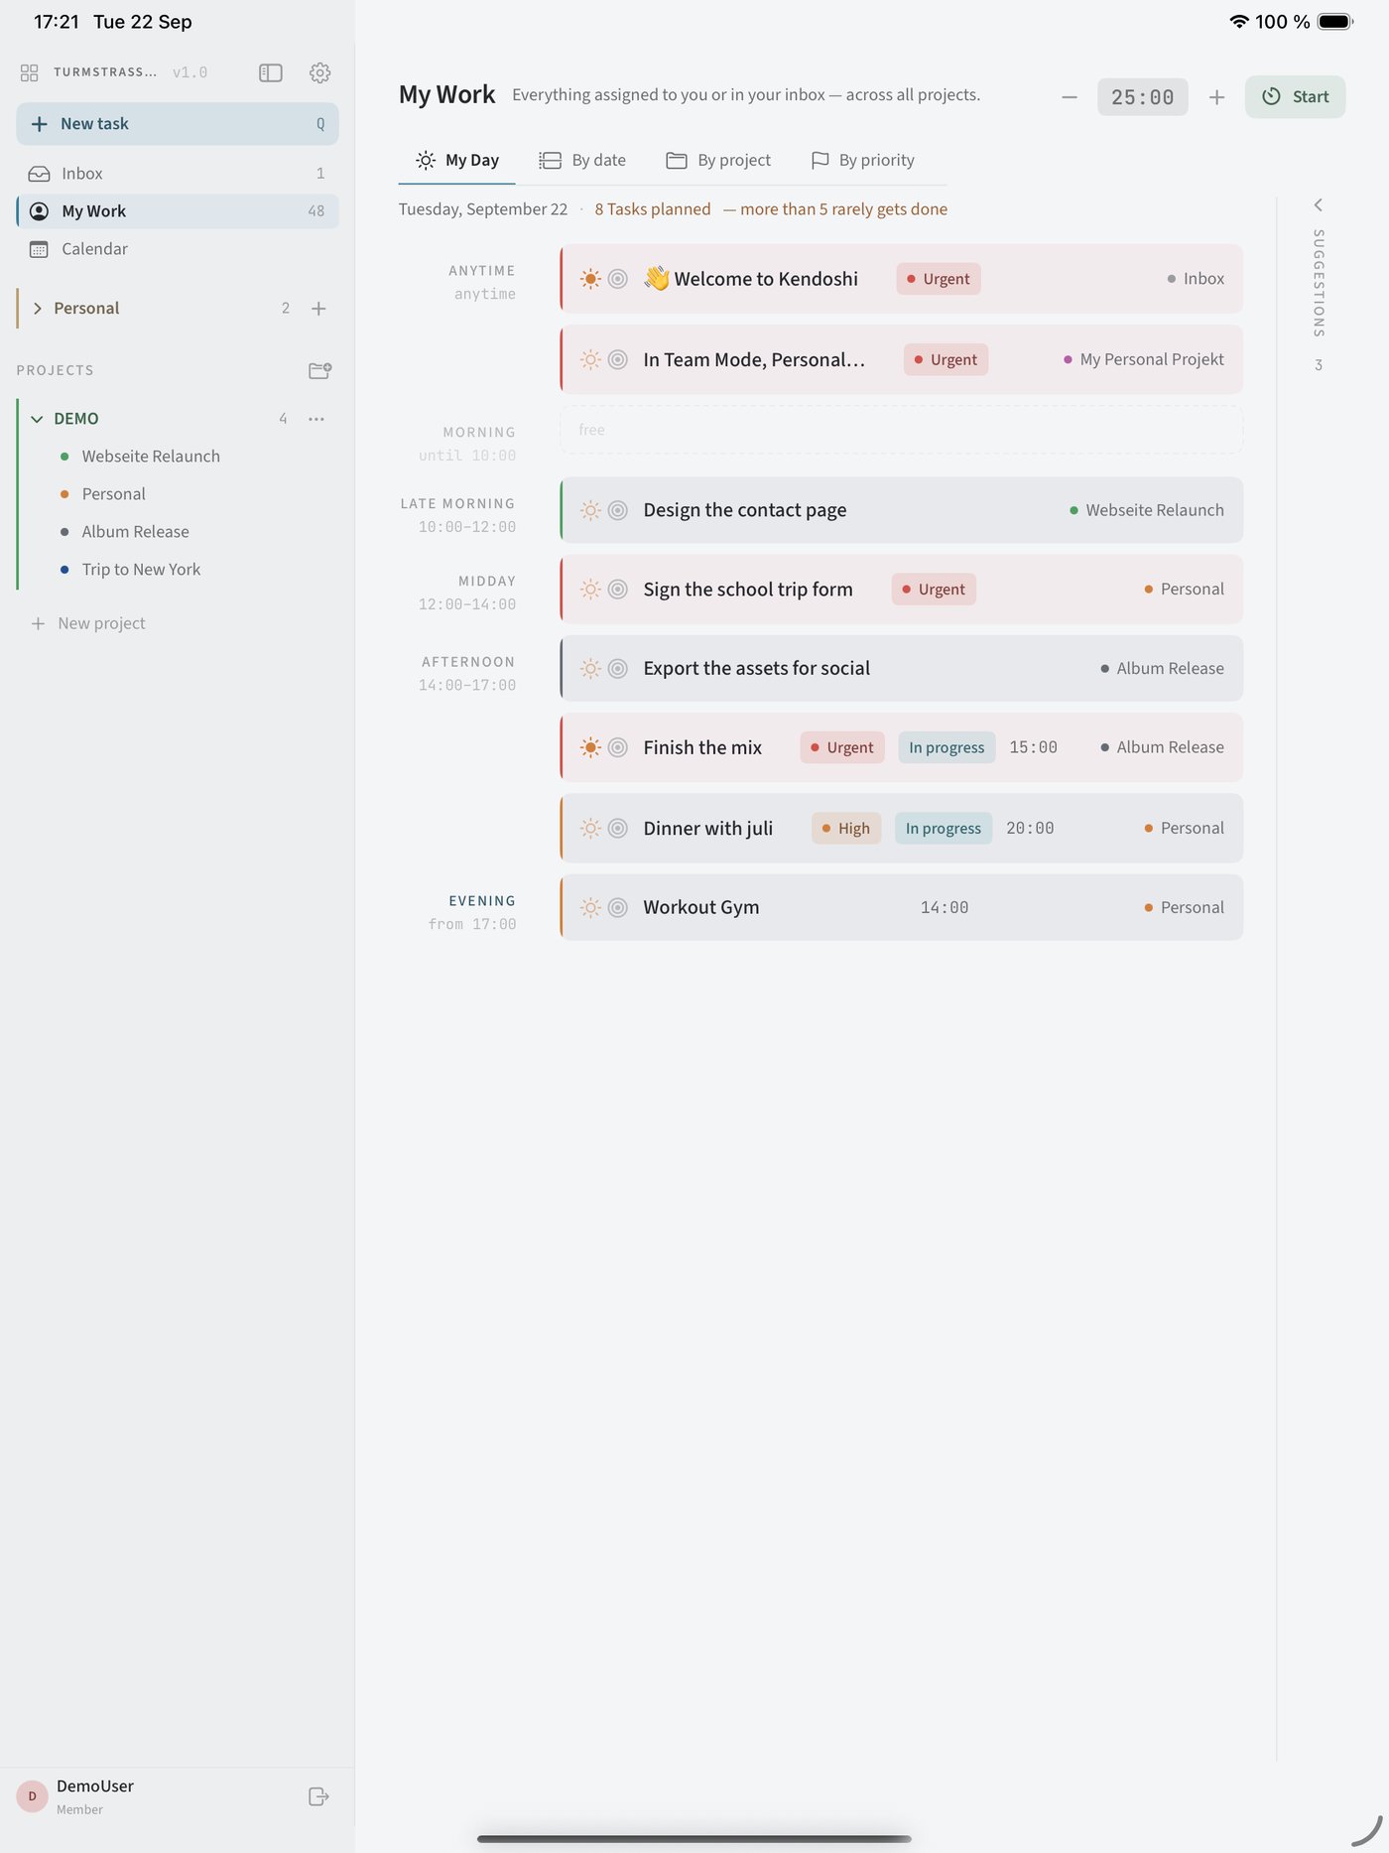
Task: Open Personal project under DEMO
Action: pos(113,494)
